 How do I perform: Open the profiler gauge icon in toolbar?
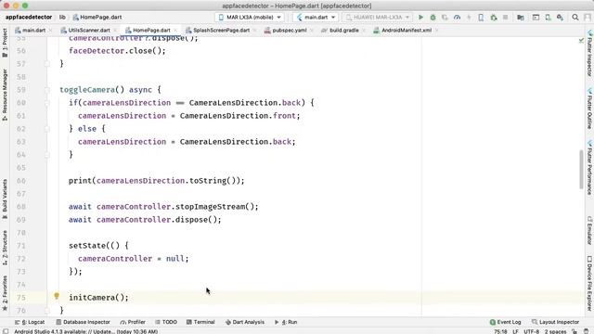point(457,17)
